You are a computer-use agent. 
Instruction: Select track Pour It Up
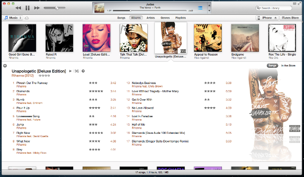point(23,108)
